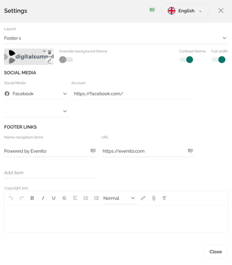Click the Add item input field
The image size is (232, 265).
tap(50, 173)
